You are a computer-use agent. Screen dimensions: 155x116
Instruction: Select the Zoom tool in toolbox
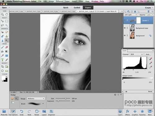point(2,15)
